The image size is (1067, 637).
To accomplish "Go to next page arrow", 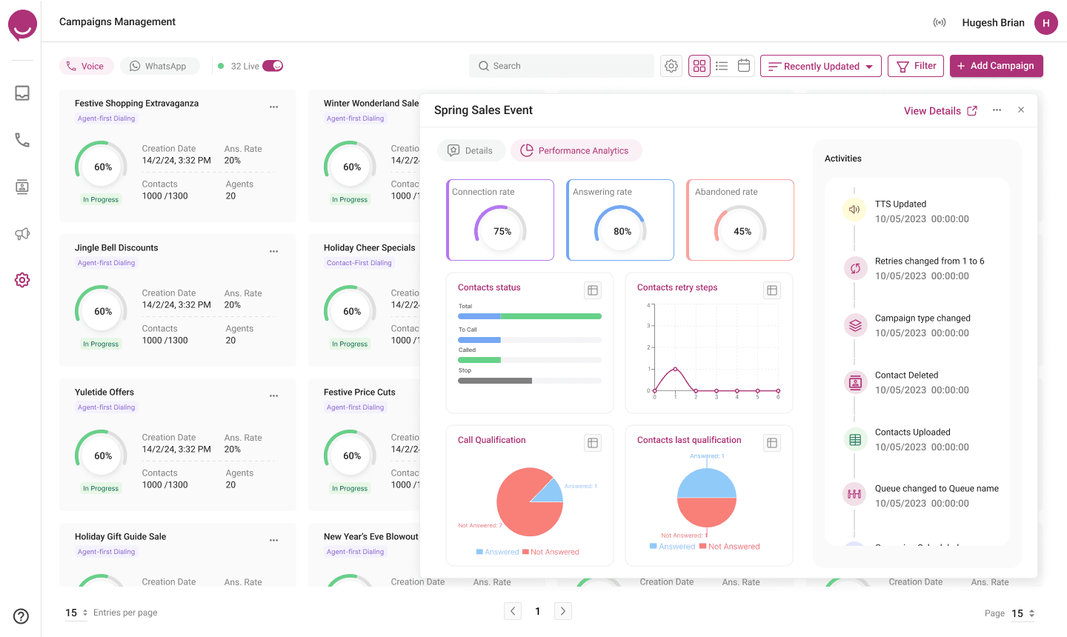I will (563, 611).
